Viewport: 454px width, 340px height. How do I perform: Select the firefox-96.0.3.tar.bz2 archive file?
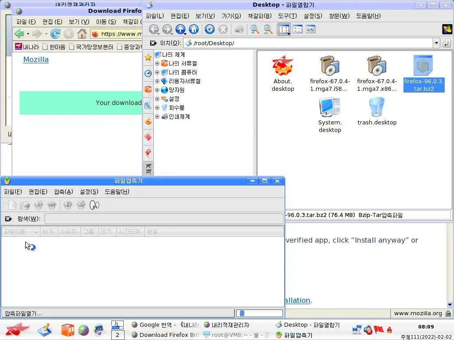coord(423,73)
